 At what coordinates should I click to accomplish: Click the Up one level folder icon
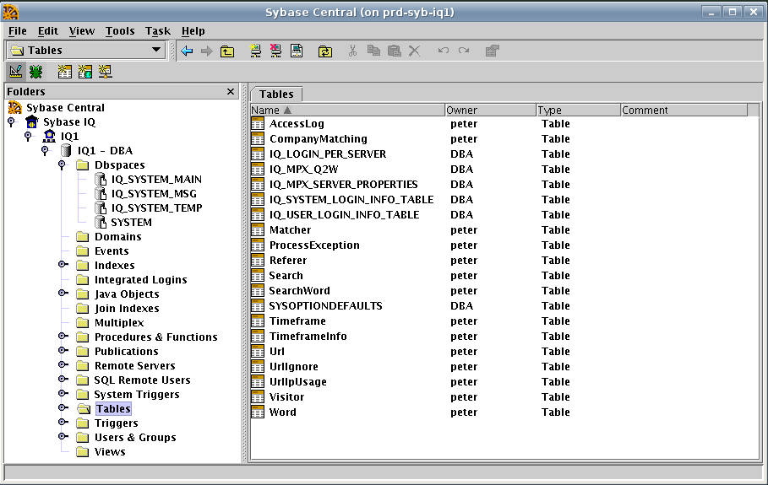pyautogui.click(x=227, y=51)
